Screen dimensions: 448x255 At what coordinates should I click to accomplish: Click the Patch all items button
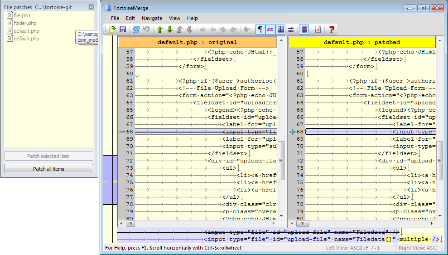tap(49, 169)
